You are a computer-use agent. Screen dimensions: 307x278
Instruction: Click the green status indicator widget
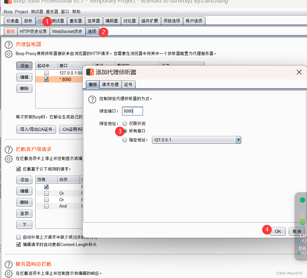[x=302, y=200]
